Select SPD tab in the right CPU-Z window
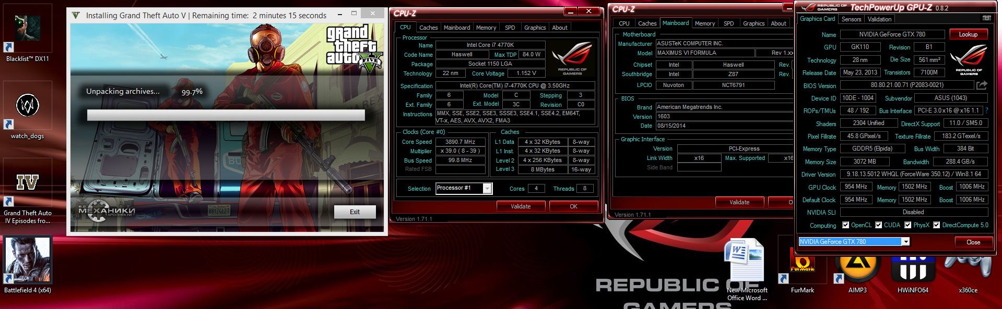This screenshot has height=309, width=1002. click(x=729, y=23)
